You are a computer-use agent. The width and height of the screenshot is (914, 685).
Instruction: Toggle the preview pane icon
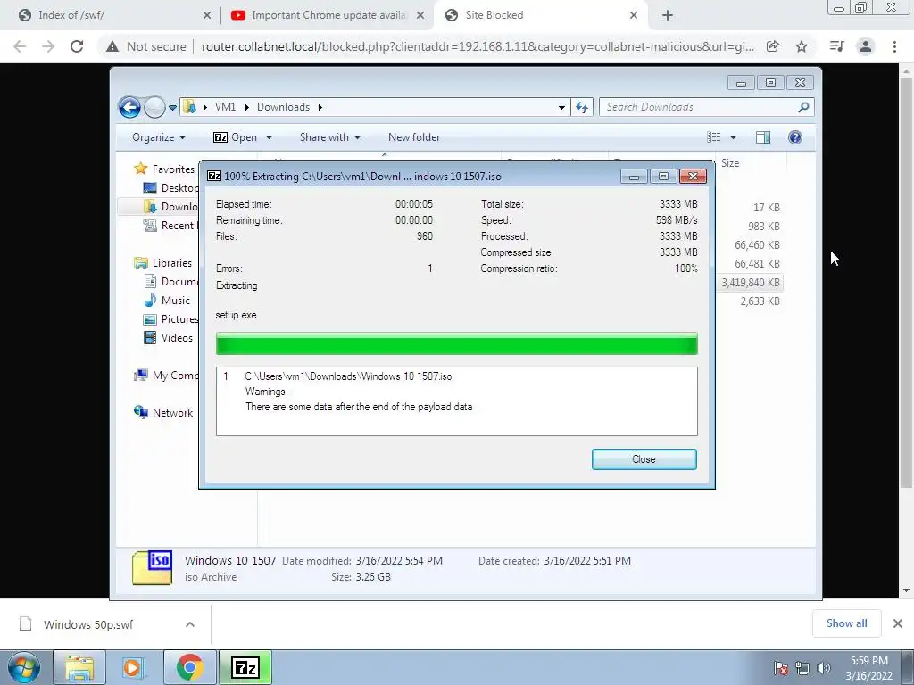(x=763, y=137)
